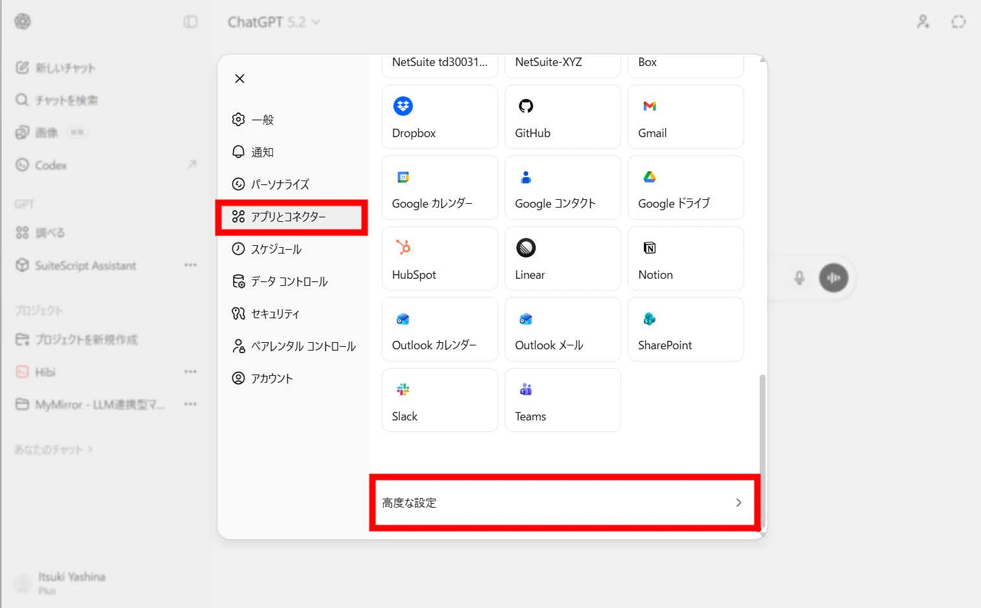Click the Google ドライブ icon
The width and height of the screenshot is (981, 608).
[x=650, y=177]
